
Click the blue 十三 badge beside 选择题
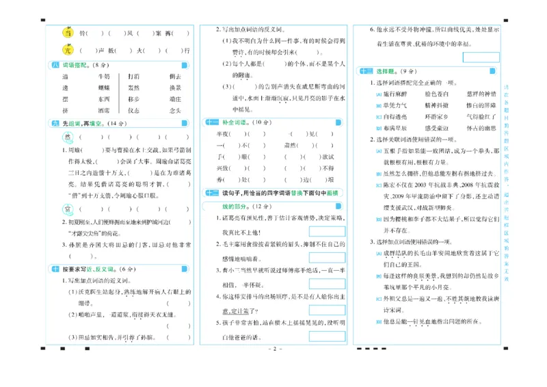pyautogui.click(x=366, y=71)
